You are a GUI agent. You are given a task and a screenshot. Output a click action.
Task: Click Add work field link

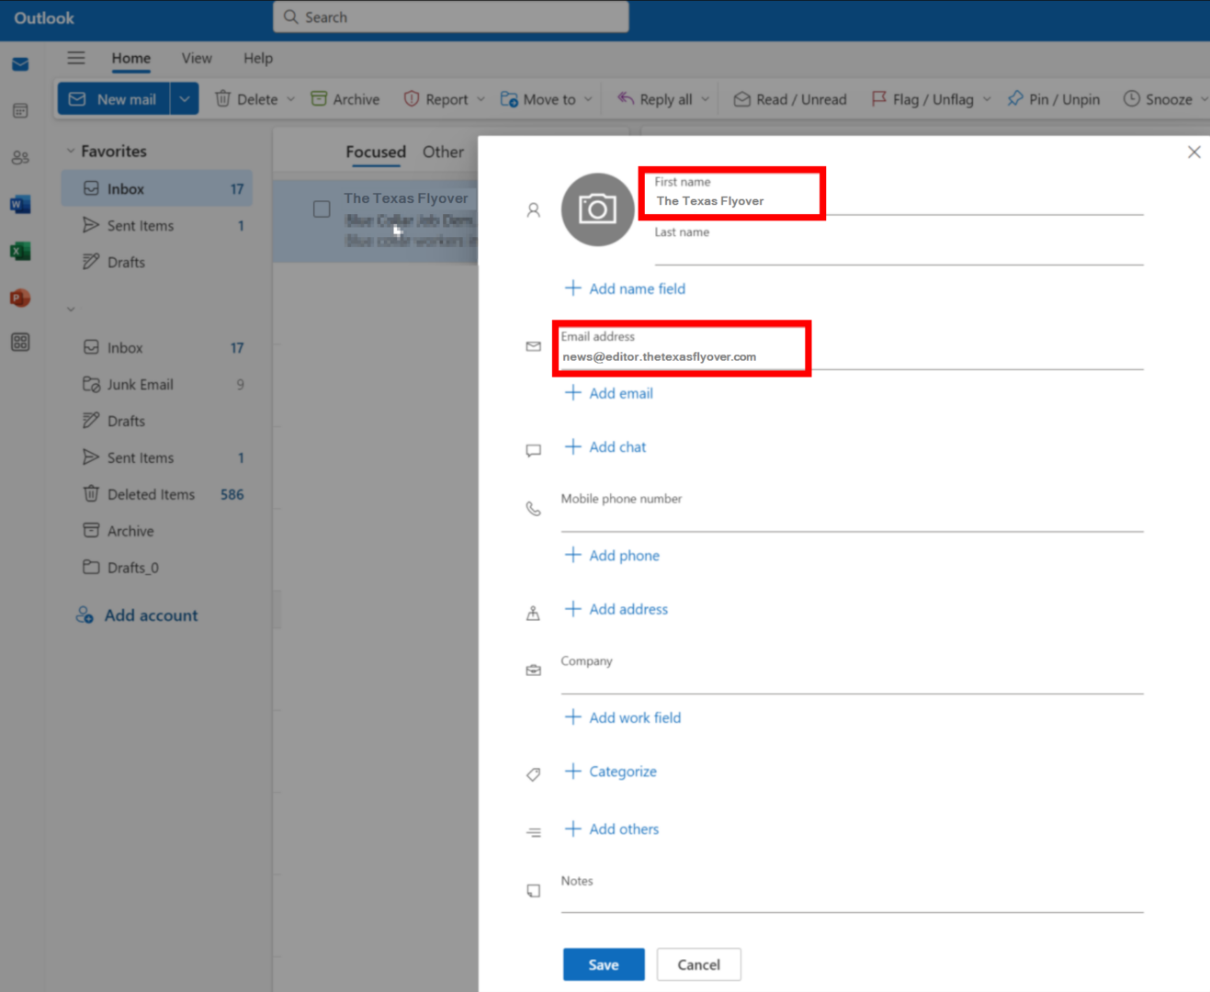pyautogui.click(x=635, y=717)
